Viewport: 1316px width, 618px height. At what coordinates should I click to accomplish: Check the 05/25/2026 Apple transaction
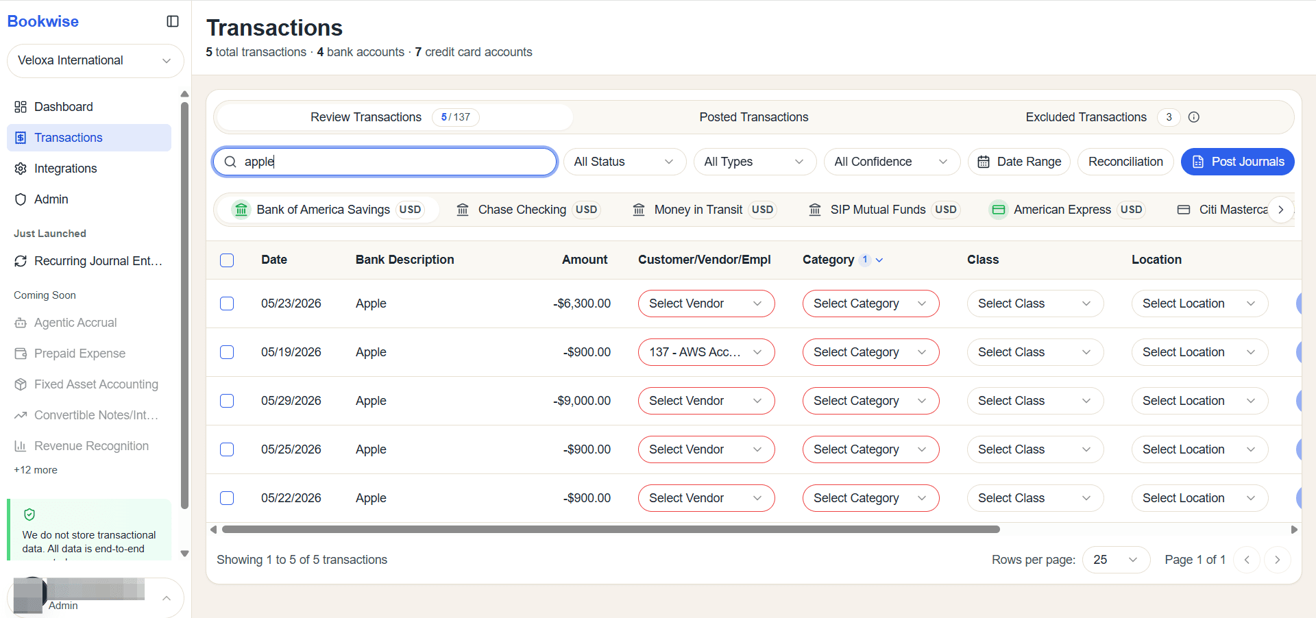tap(227, 449)
